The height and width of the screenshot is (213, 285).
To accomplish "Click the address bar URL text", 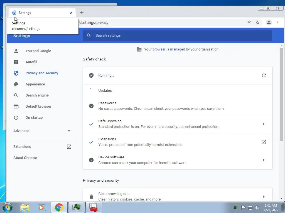I will coord(94,23).
